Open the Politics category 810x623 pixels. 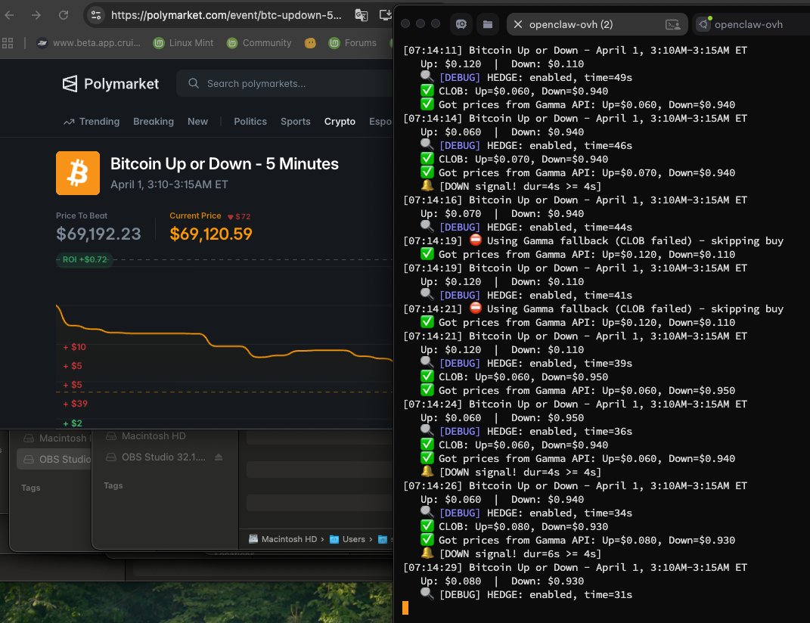point(250,122)
